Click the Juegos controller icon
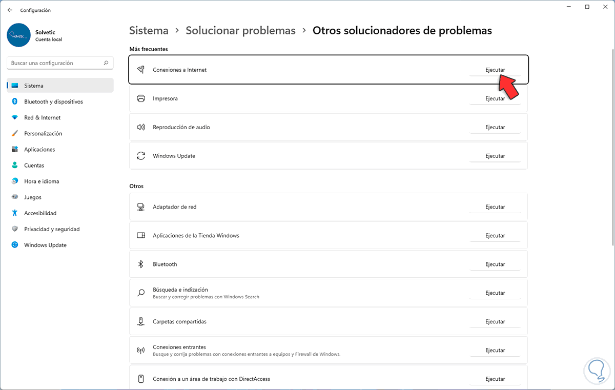This screenshot has width=615, height=390. click(x=15, y=197)
